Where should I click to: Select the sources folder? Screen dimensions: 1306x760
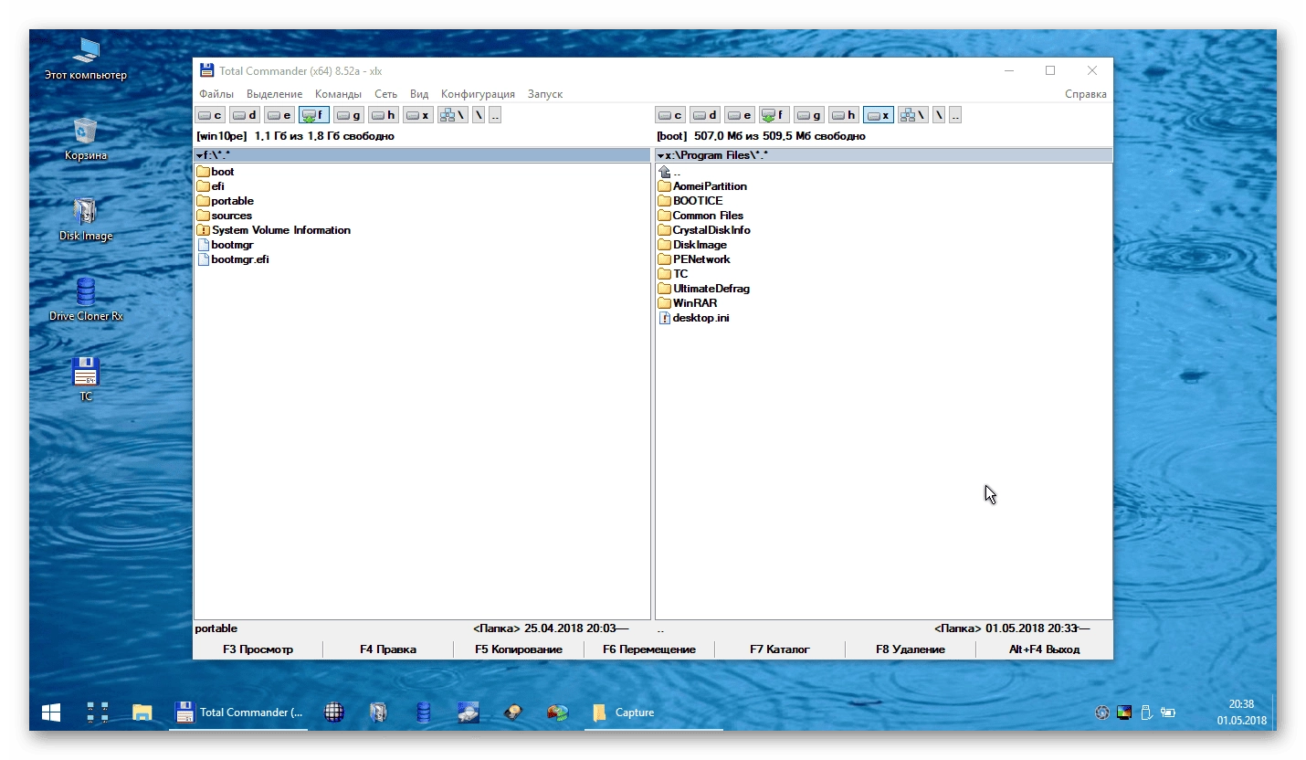pyautogui.click(x=225, y=216)
